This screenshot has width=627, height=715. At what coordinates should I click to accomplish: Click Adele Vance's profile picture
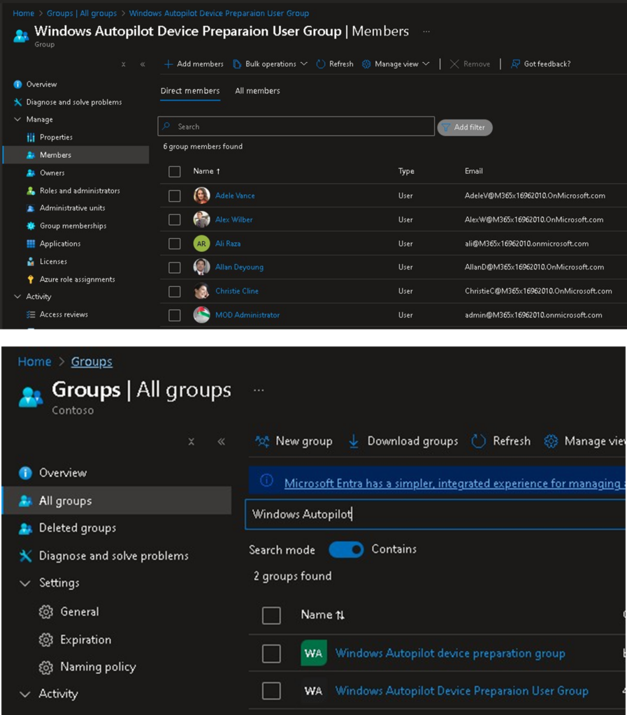coord(201,196)
